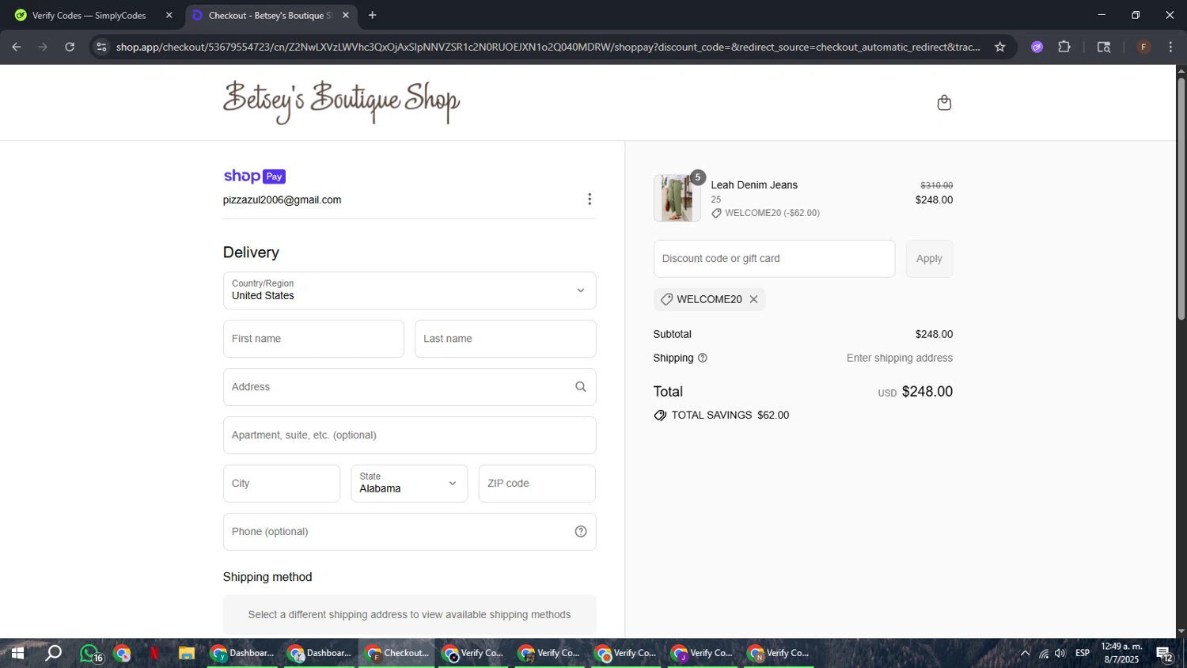Open Netflix from the taskbar

tap(154, 654)
